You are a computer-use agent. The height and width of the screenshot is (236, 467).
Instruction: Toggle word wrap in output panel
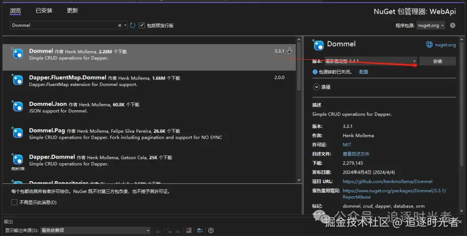coord(200,230)
